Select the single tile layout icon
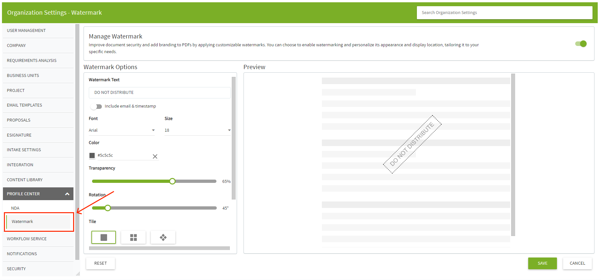 click(x=103, y=237)
